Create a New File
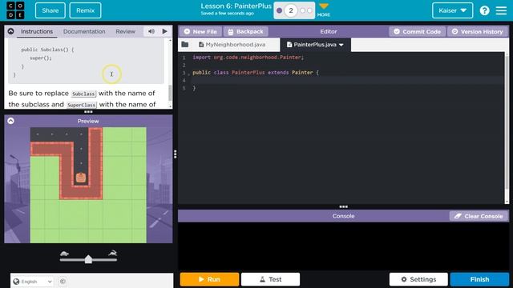 200,31
